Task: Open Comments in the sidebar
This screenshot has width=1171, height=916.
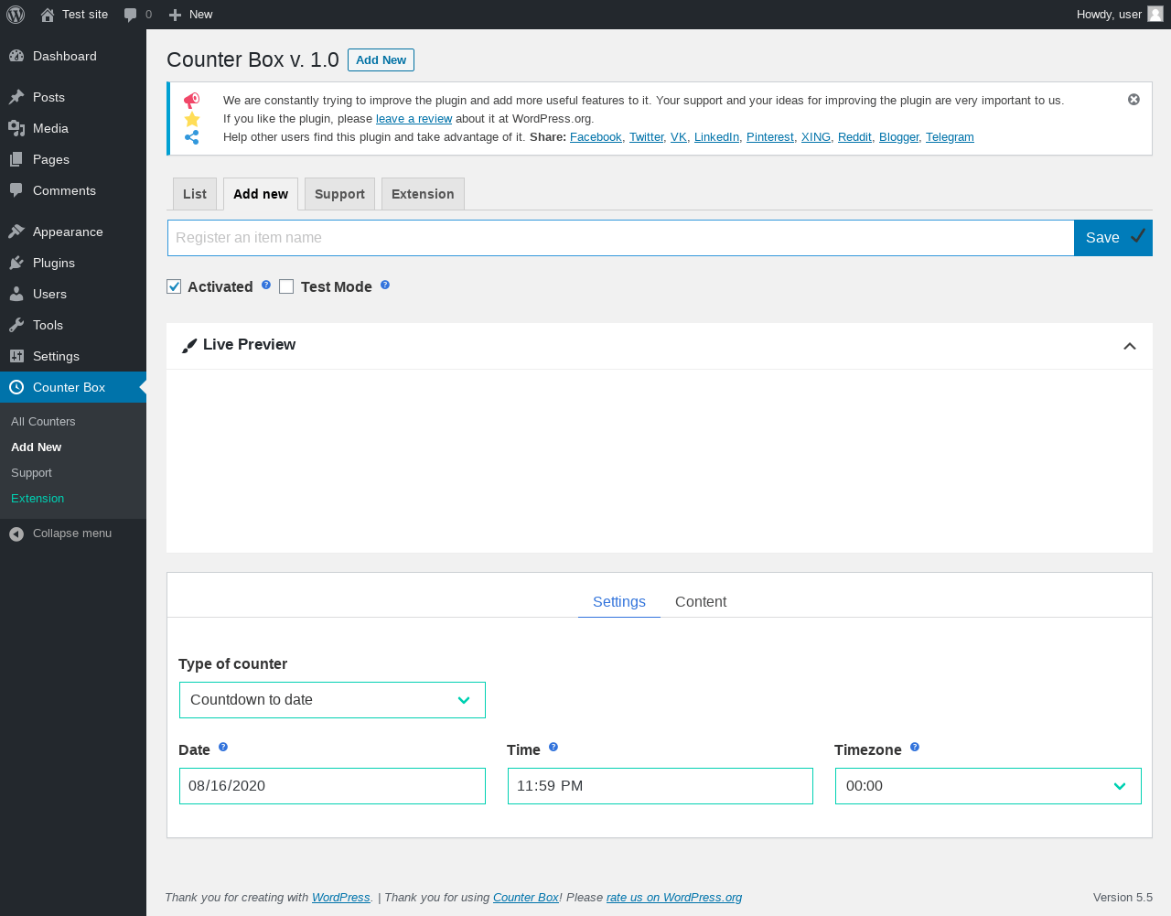Action: 73,190
